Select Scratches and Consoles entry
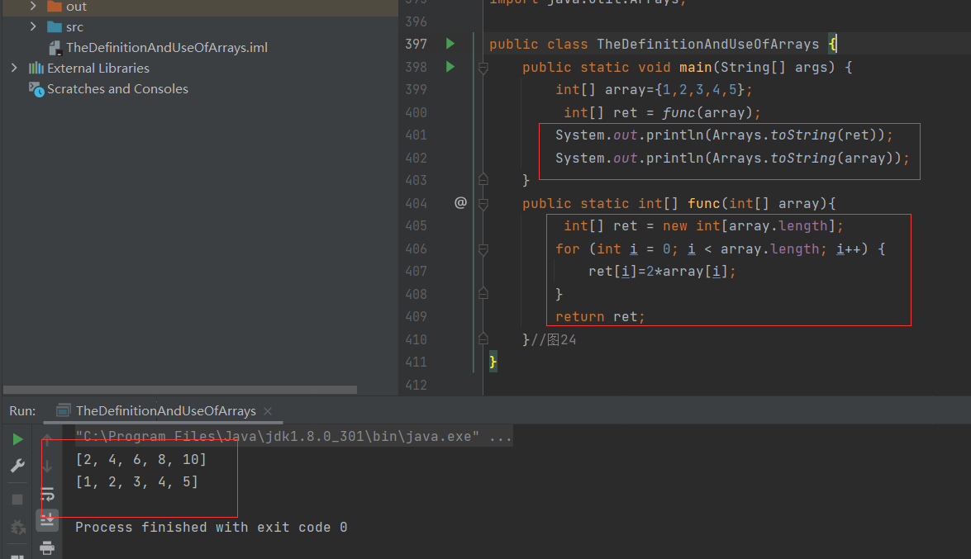 [117, 89]
